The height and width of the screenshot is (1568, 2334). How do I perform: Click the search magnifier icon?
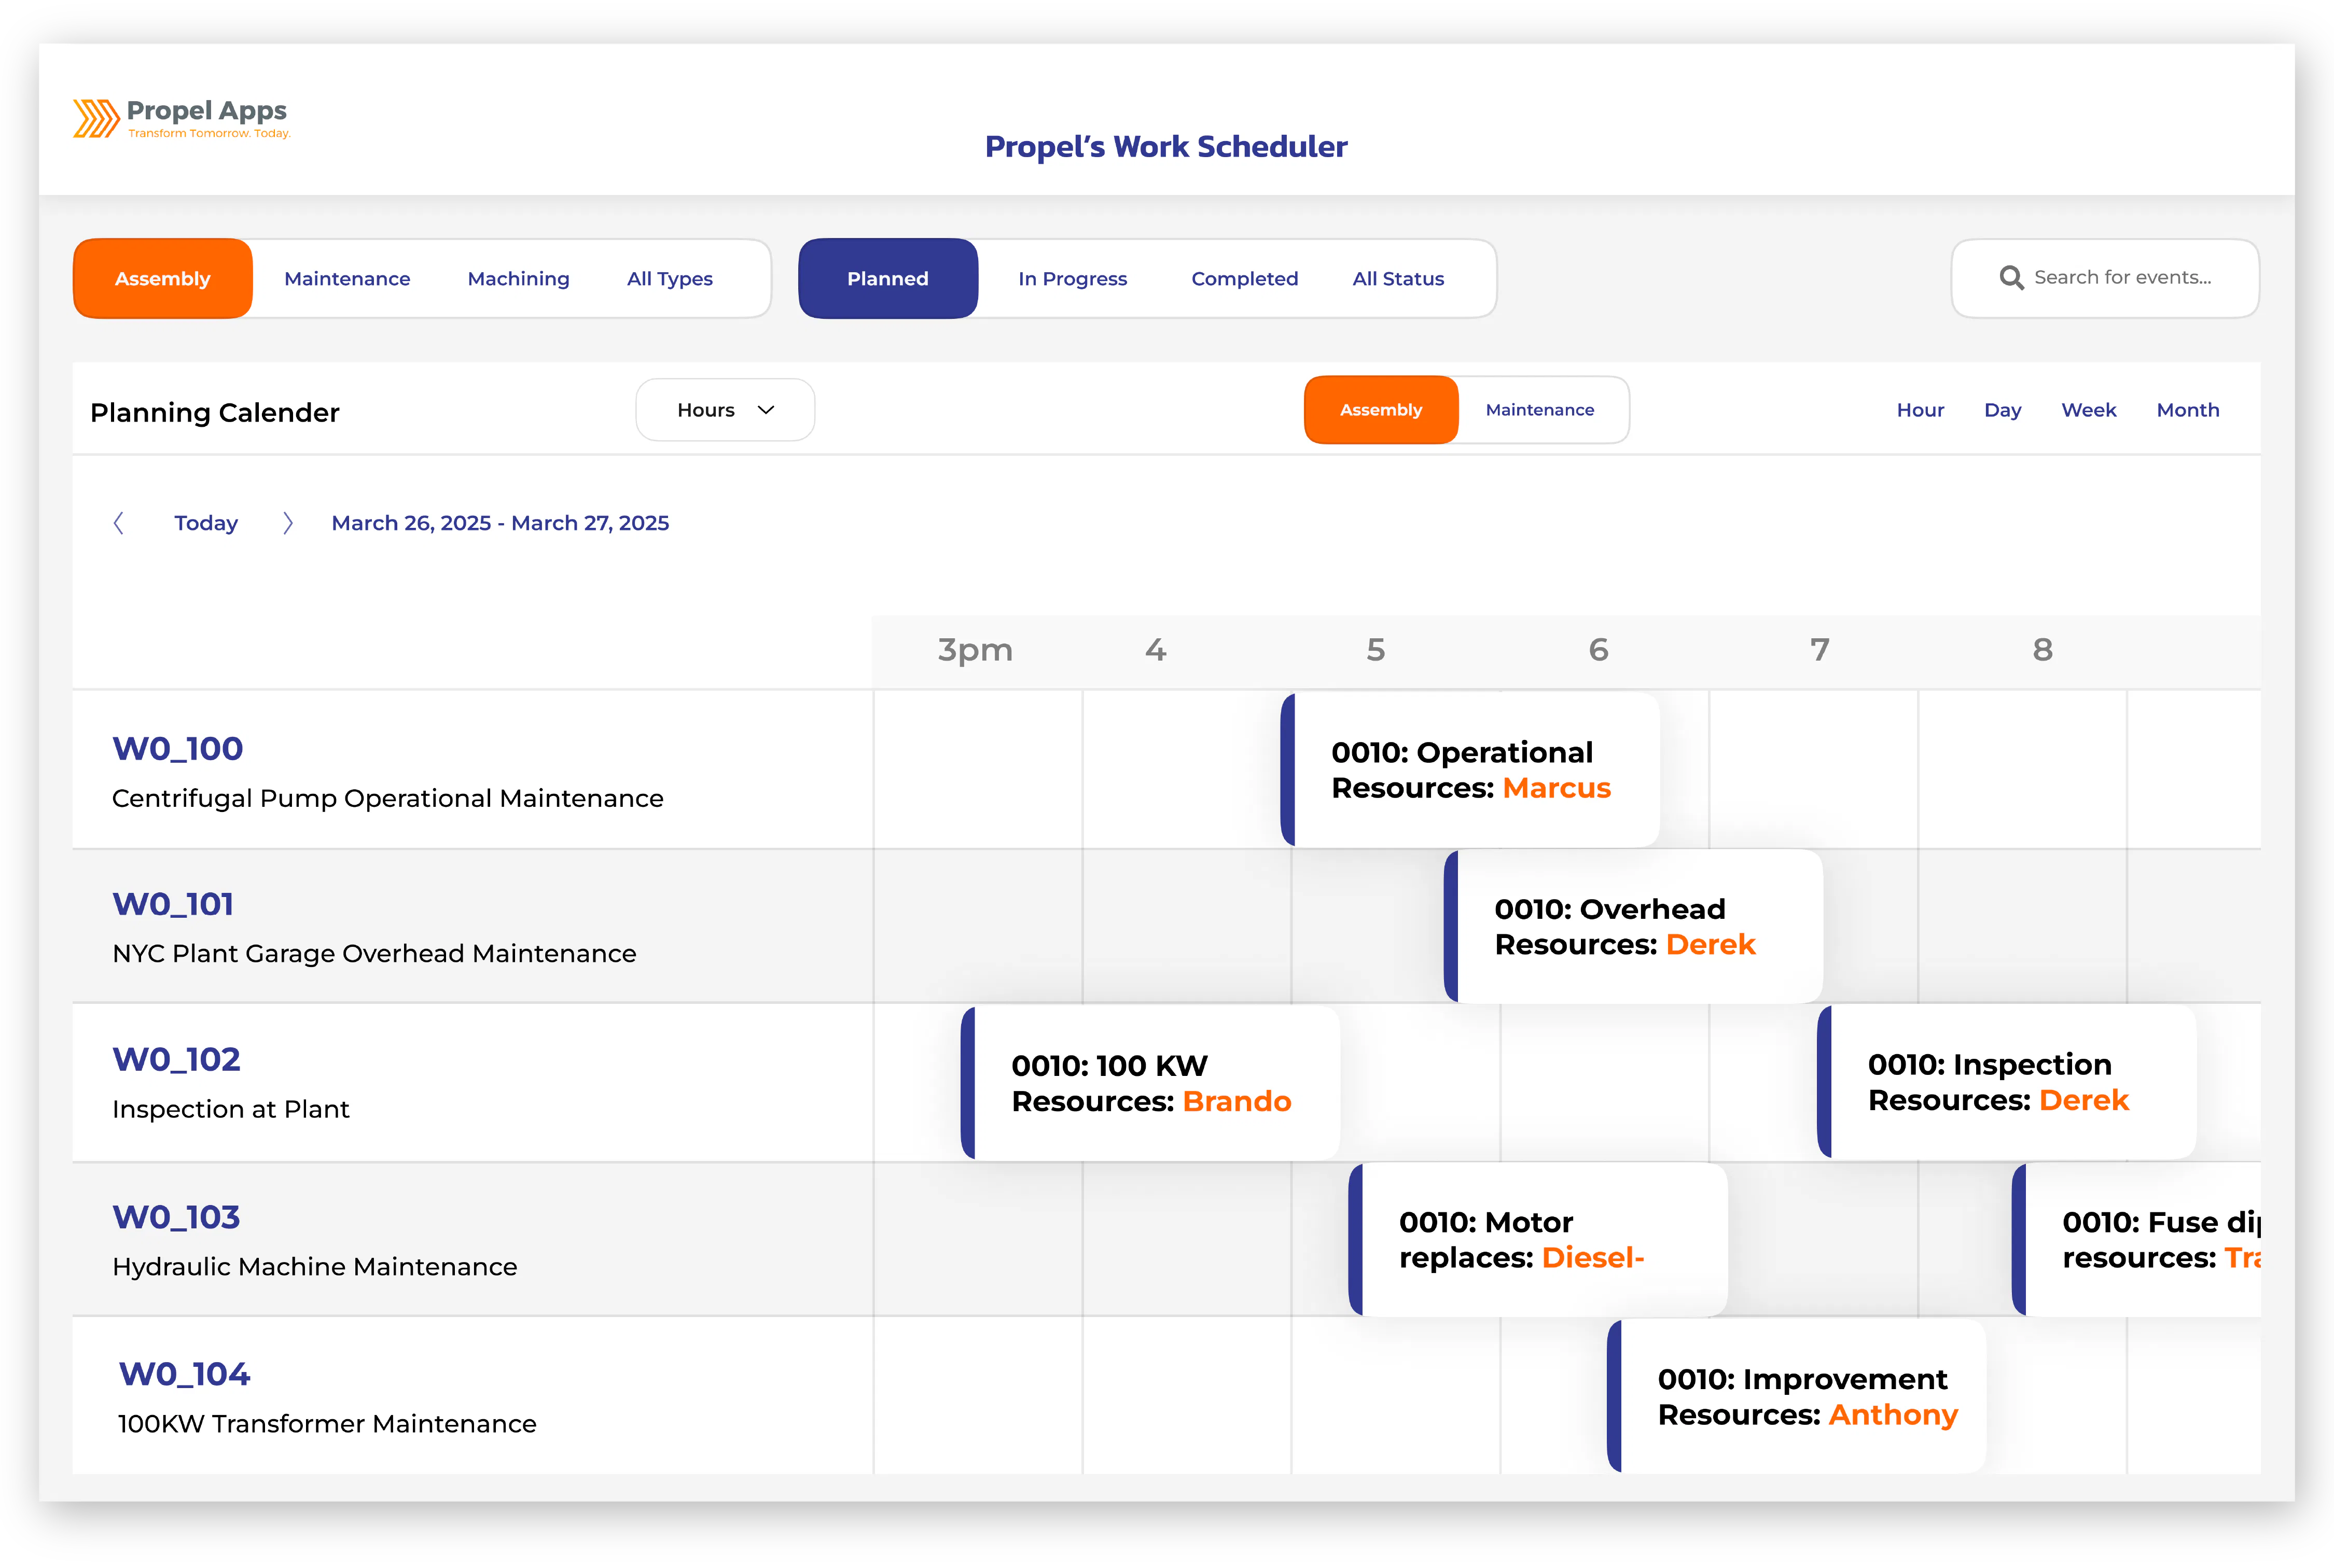2010,278
